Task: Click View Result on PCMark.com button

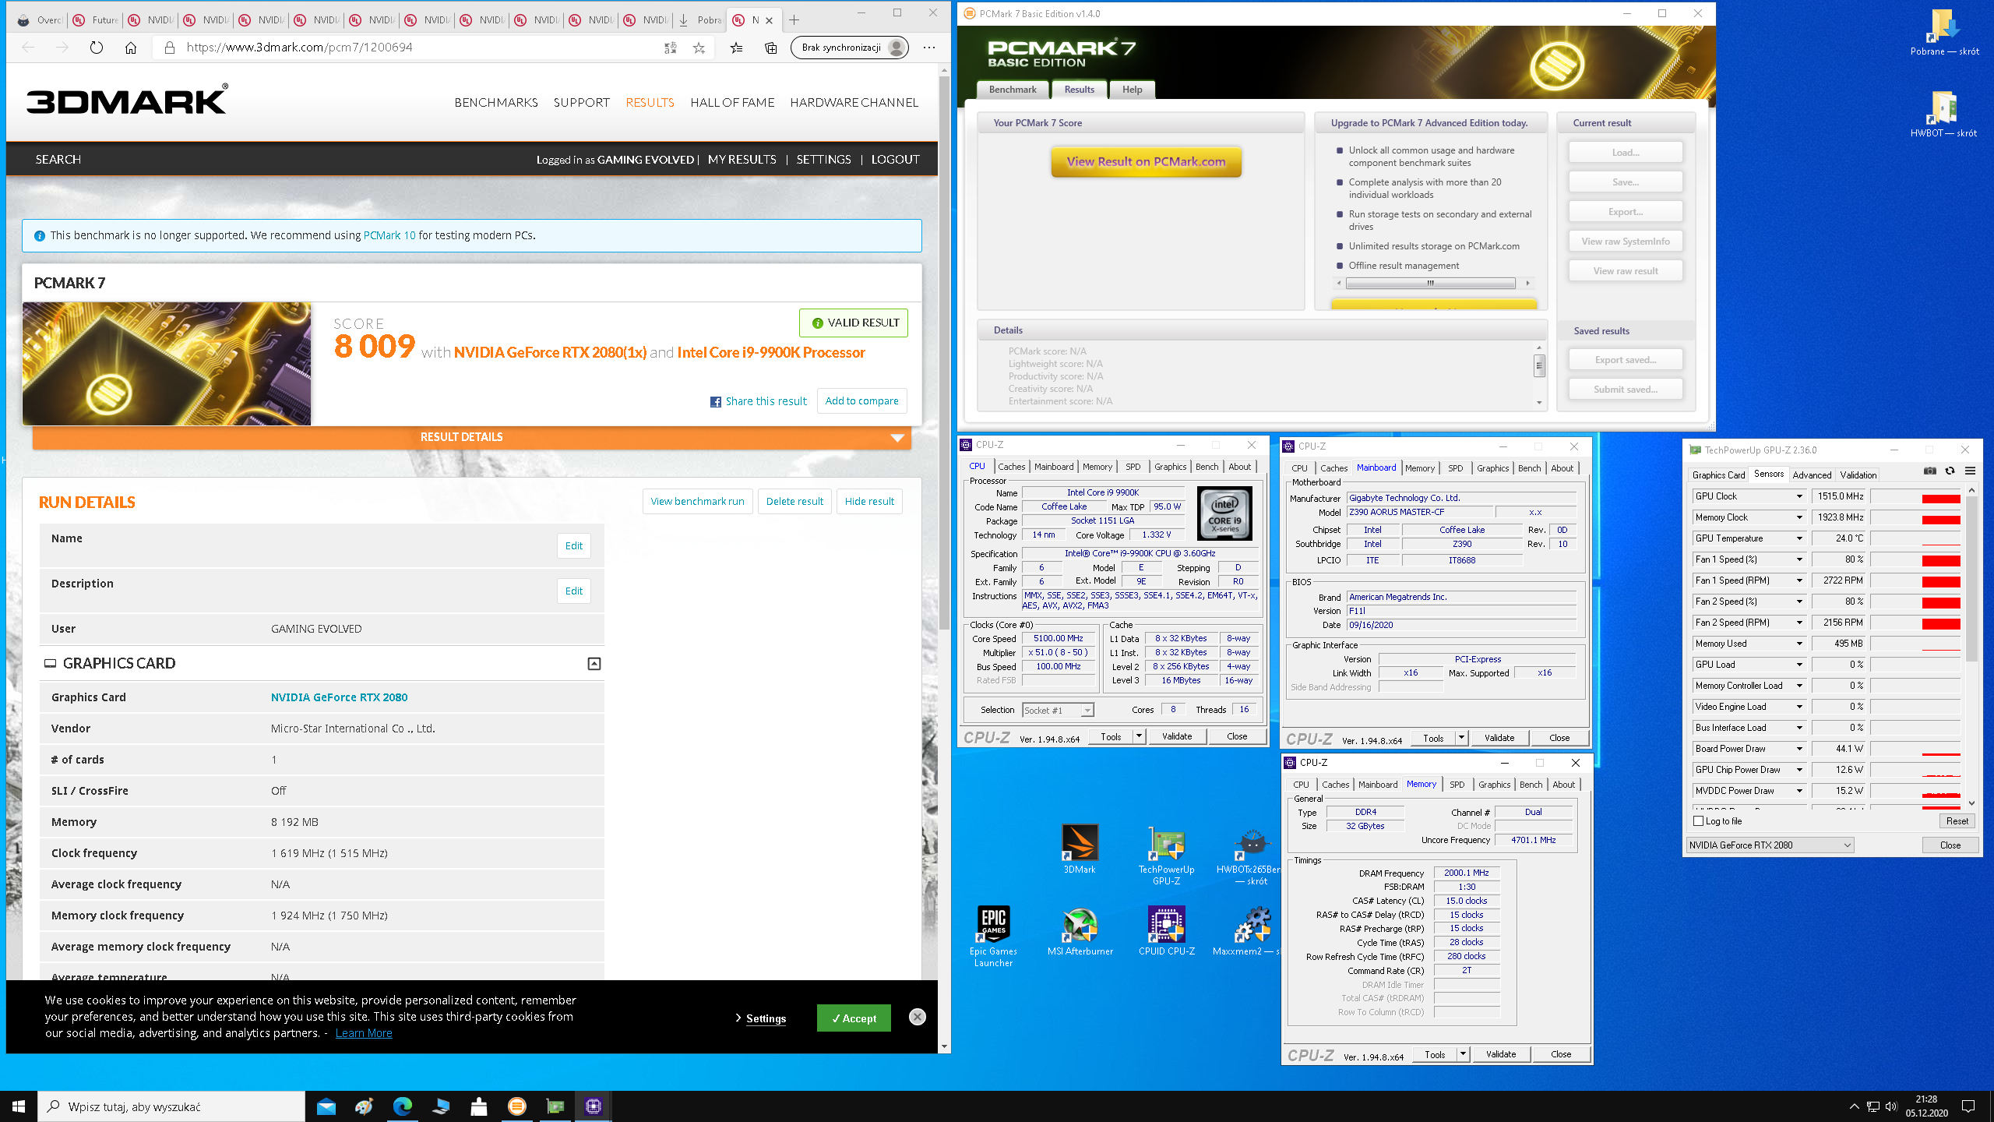Action: pos(1146,162)
